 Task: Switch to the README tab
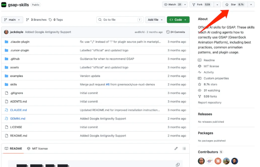(x=13, y=149)
